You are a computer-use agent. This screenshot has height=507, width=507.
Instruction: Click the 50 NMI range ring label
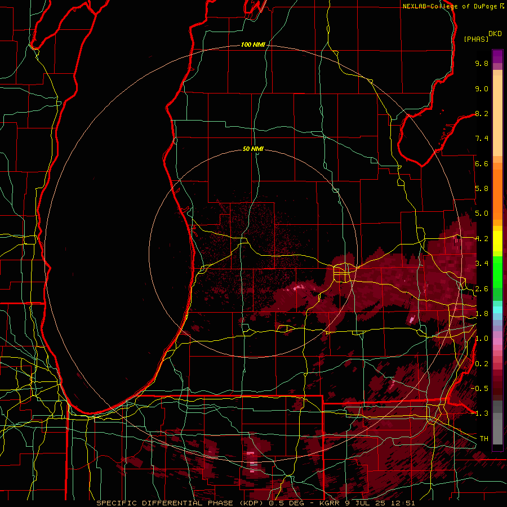click(x=253, y=149)
